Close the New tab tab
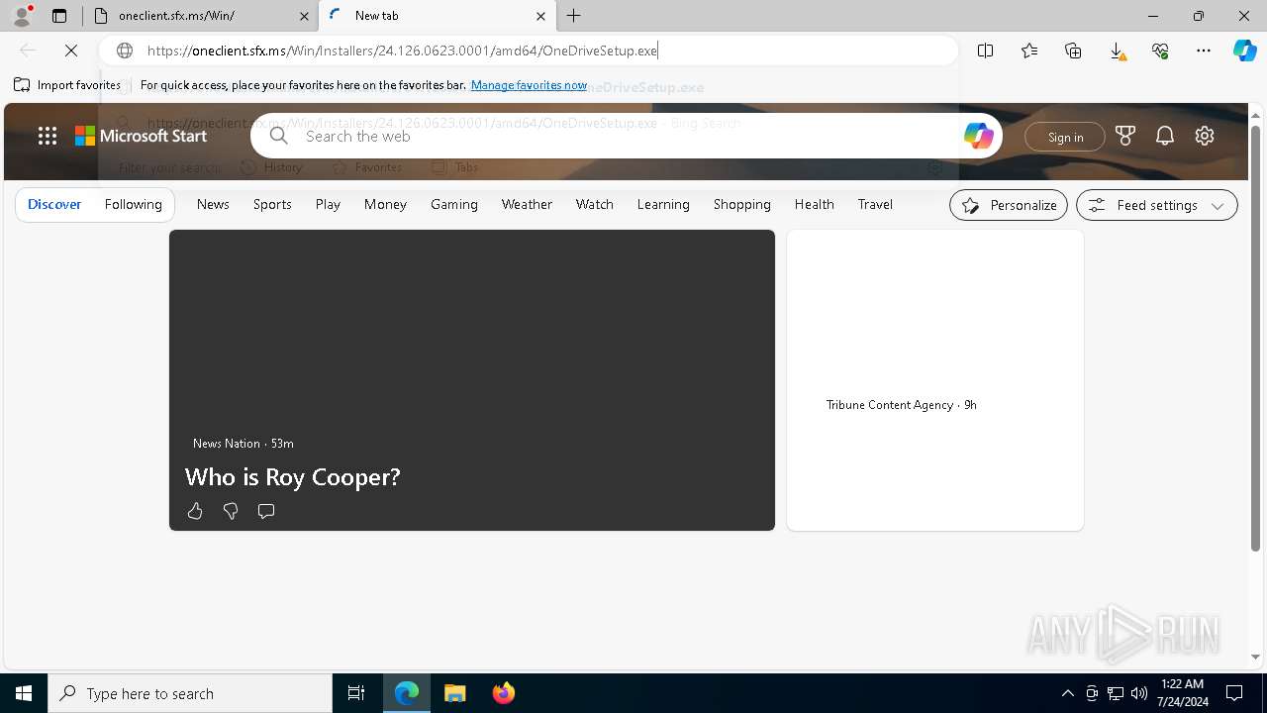The height and width of the screenshot is (713, 1267). click(540, 16)
